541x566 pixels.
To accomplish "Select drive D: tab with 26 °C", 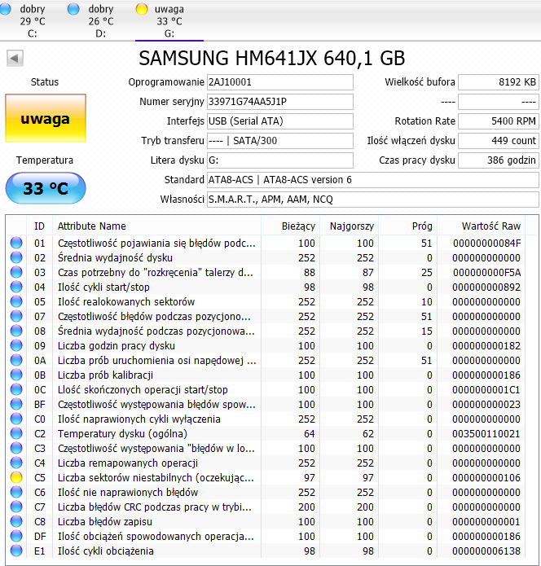I will point(95,20).
